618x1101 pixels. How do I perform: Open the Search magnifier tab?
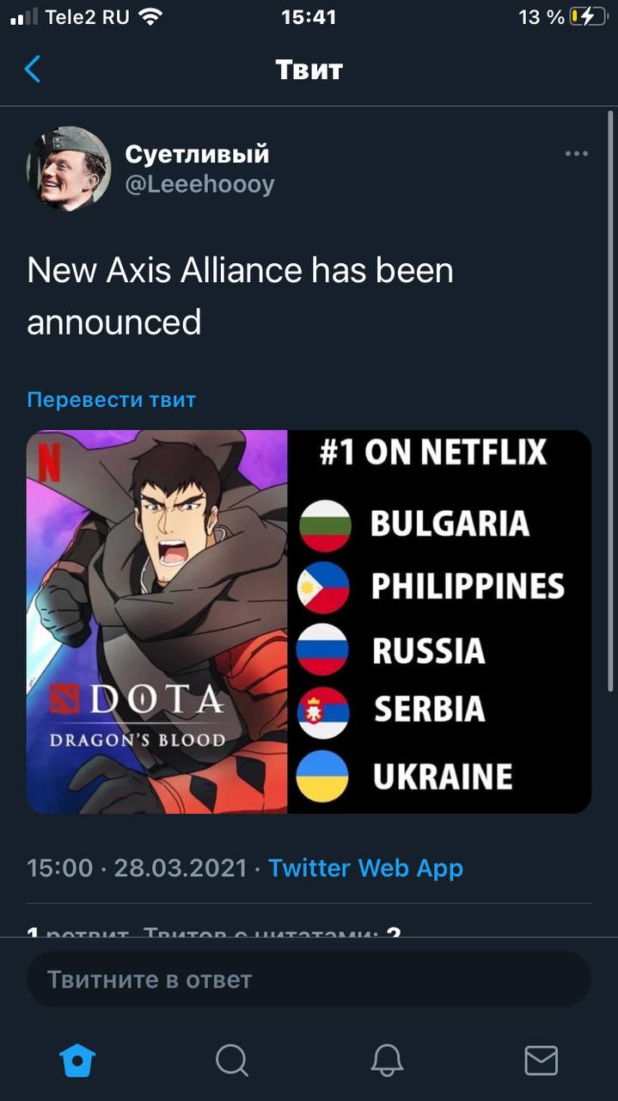point(232,1060)
